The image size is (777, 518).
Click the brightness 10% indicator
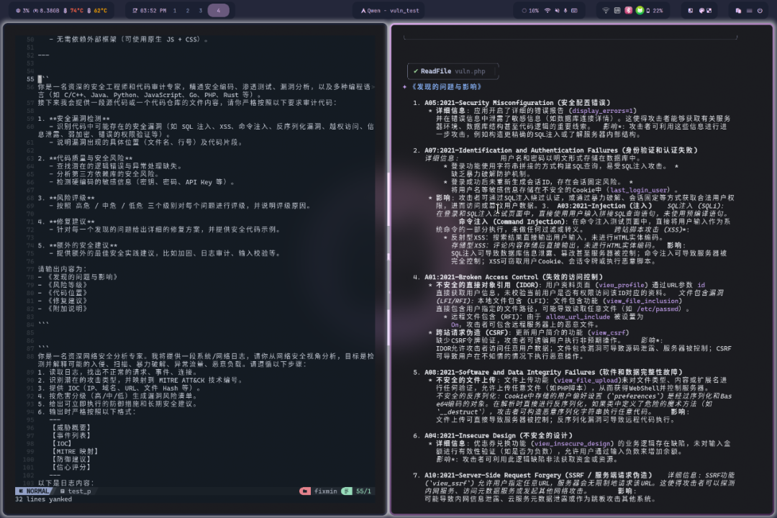530,10
